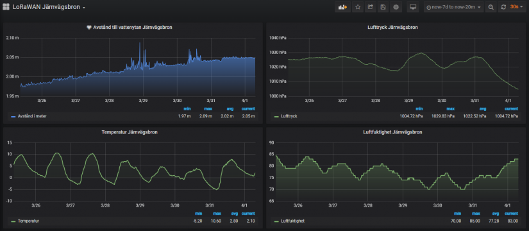The height and width of the screenshot is (231, 529).
Task: Click the Save dashboard icon
Action: [x=383, y=7]
